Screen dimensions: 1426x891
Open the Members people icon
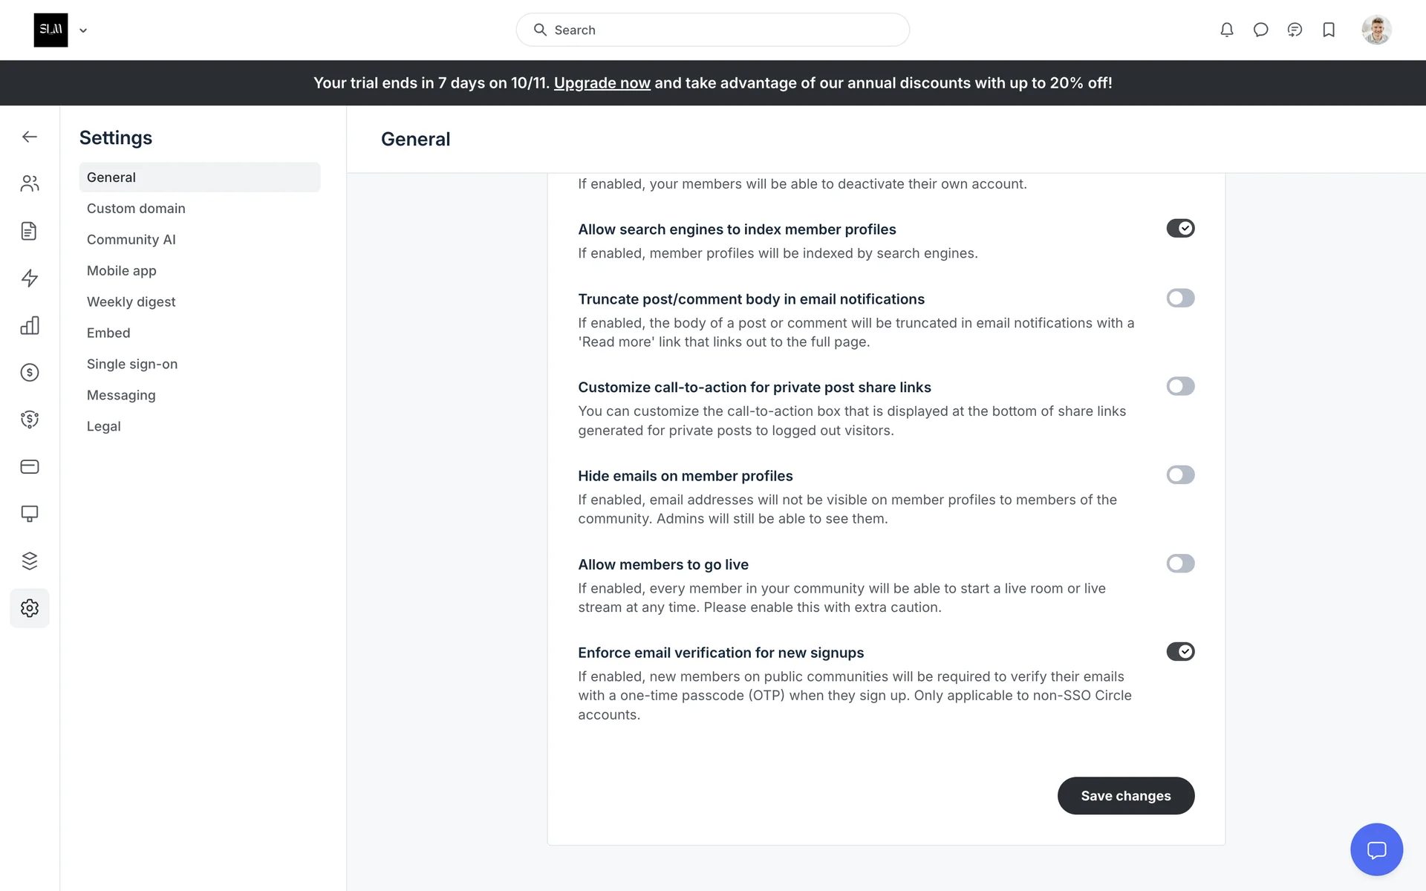coord(30,183)
